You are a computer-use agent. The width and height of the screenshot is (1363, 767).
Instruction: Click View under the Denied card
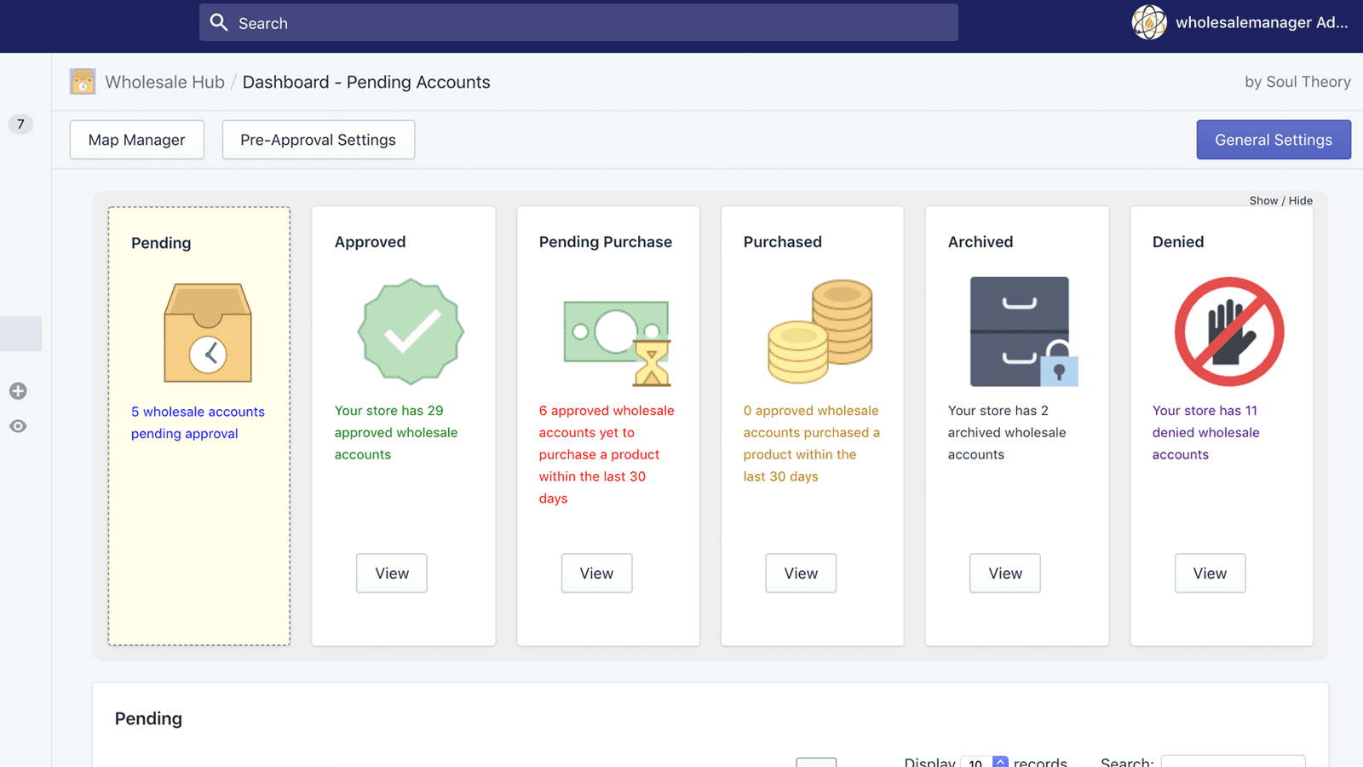1210,573
